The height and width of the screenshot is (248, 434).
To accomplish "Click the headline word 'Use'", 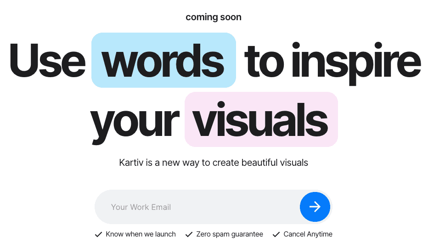I will [x=47, y=60].
